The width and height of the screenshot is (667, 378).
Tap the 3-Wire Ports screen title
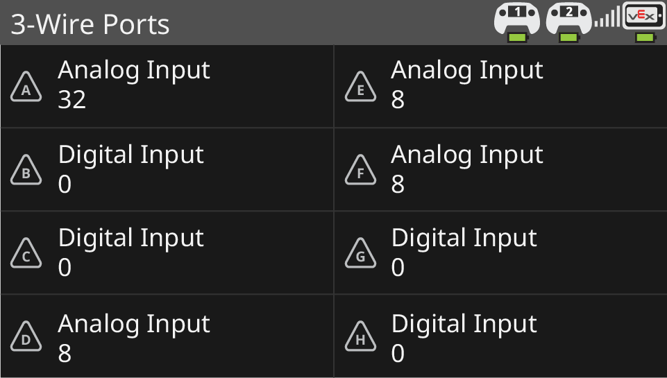click(90, 25)
